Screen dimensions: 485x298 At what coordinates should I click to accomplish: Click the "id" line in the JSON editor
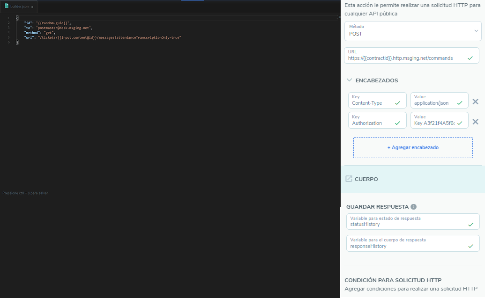(48, 23)
